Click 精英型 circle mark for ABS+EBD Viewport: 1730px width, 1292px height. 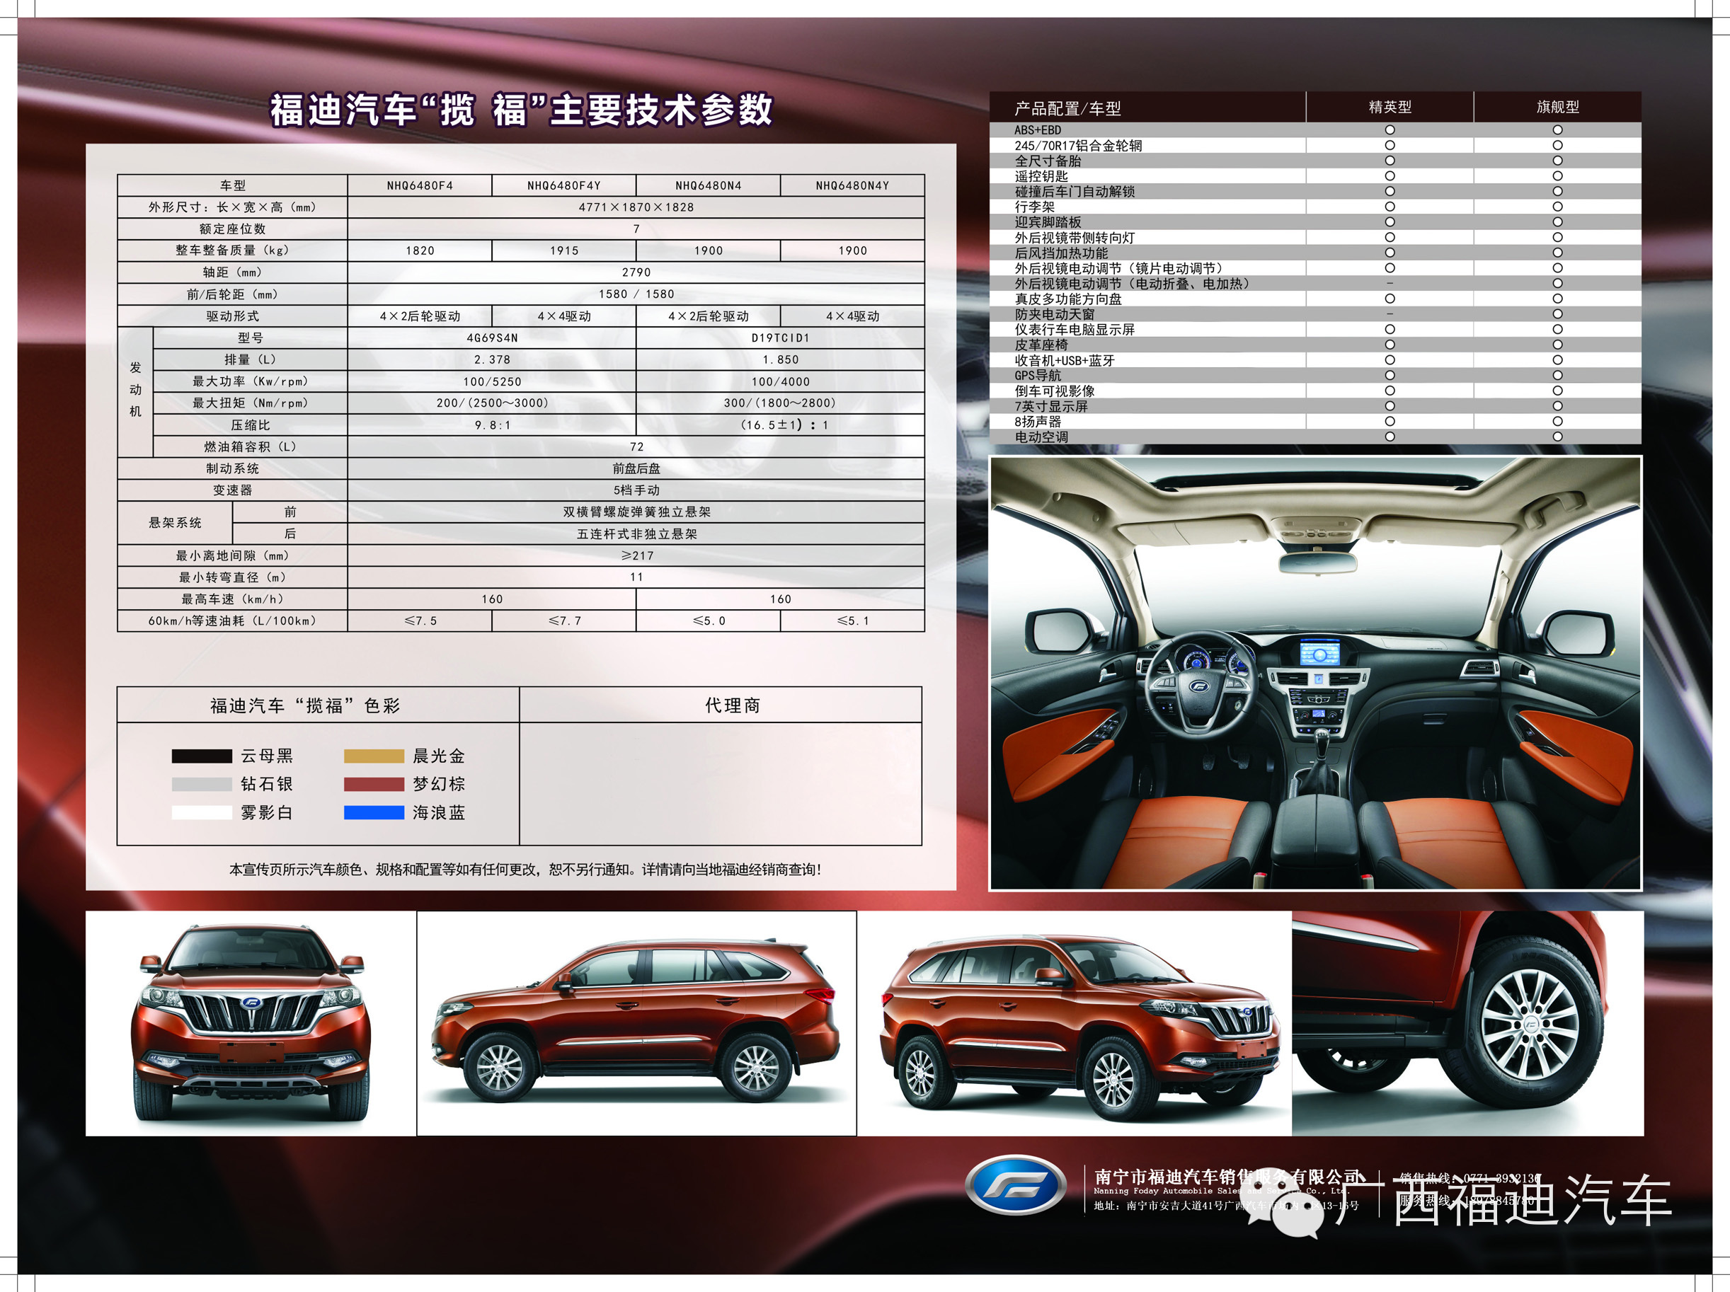coord(1390,129)
